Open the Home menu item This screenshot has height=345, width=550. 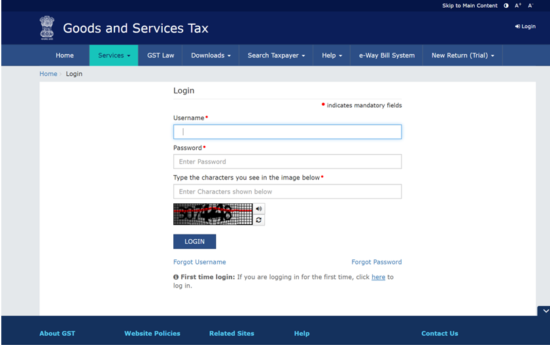(x=65, y=56)
